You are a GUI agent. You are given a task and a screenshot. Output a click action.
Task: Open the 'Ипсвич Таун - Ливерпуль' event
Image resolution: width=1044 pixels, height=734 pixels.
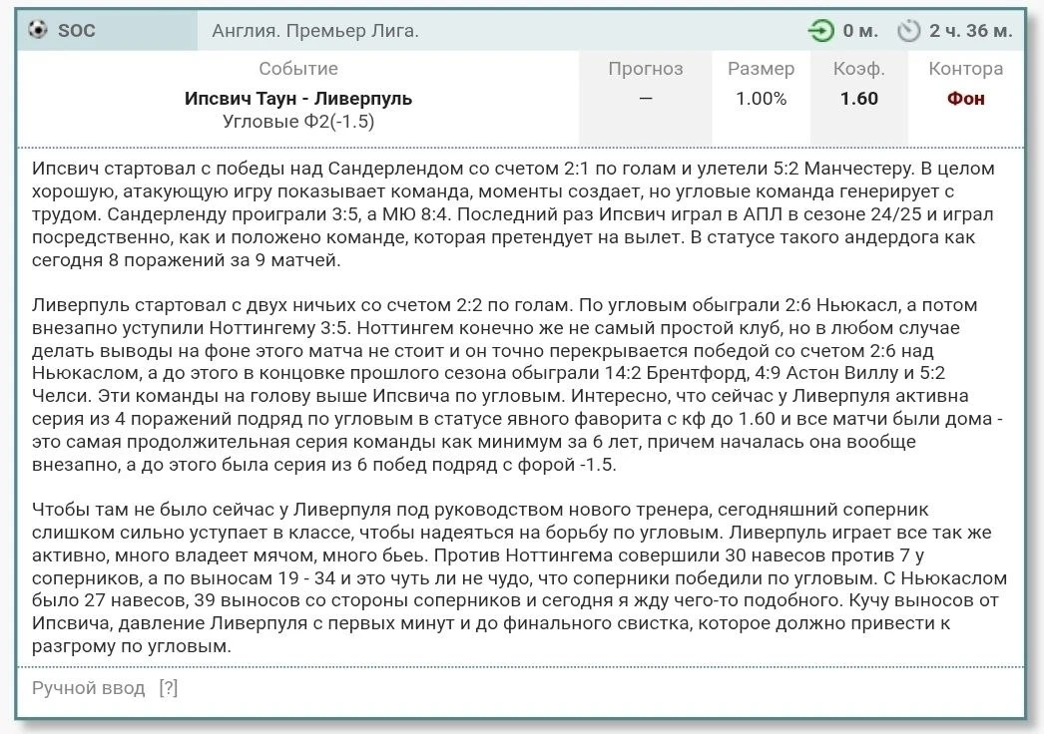(x=298, y=99)
